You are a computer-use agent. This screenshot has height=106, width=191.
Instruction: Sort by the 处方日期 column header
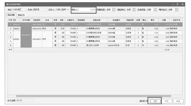26,20
